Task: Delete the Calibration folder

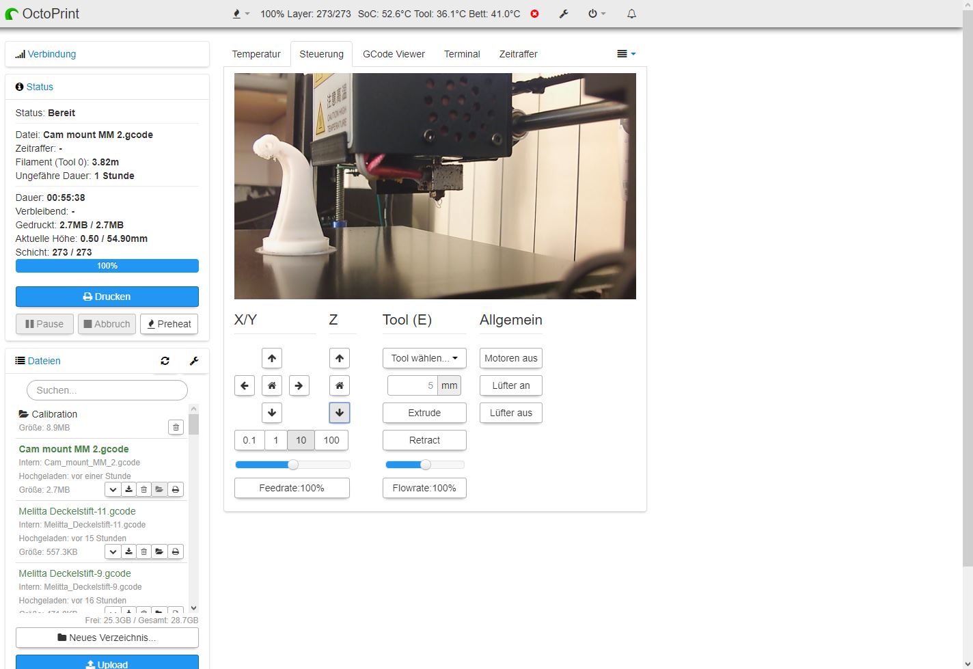Action: (x=176, y=427)
